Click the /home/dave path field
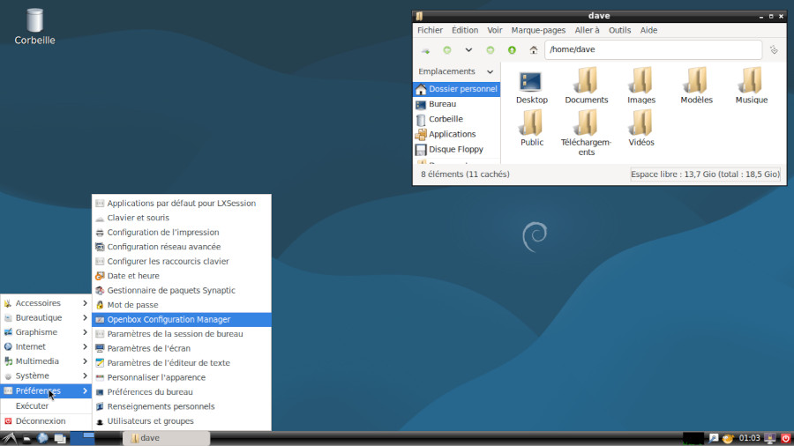The image size is (794, 446). 653,49
